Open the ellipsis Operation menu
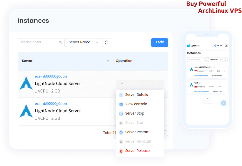The height and width of the screenshot is (166, 242). 121,83
